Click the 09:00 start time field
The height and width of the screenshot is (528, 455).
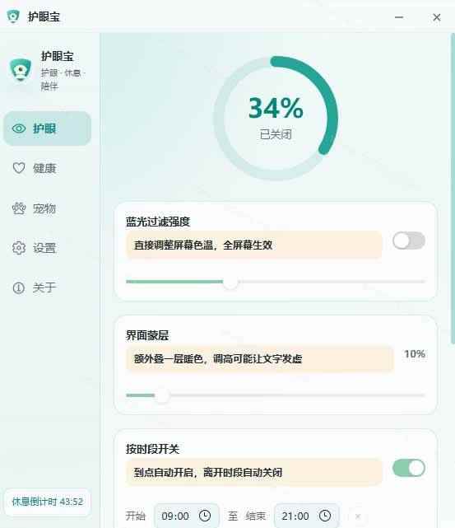click(x=186, y=516)
